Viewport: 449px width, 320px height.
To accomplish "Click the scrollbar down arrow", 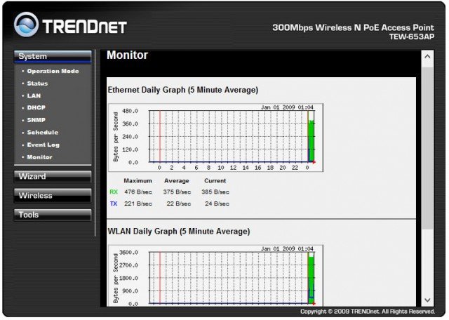I will tap(427, 300).
